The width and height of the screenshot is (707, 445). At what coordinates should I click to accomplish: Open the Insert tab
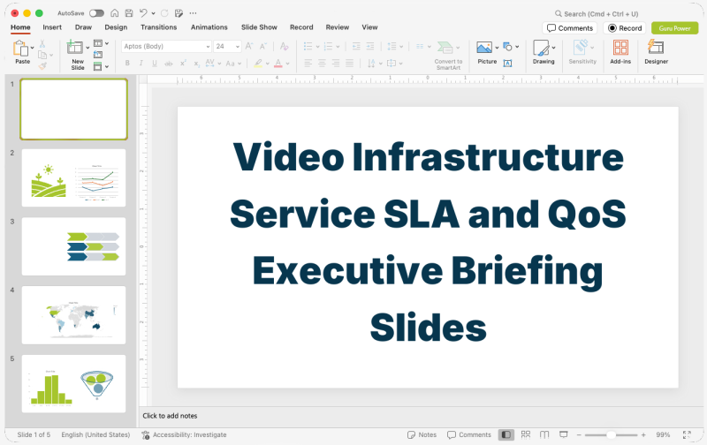click(x=52, y=27)
